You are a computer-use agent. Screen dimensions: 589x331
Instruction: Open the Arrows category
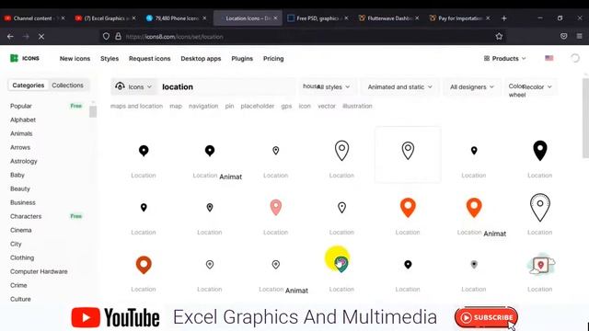pyautogui.click(x=20, y=147)
